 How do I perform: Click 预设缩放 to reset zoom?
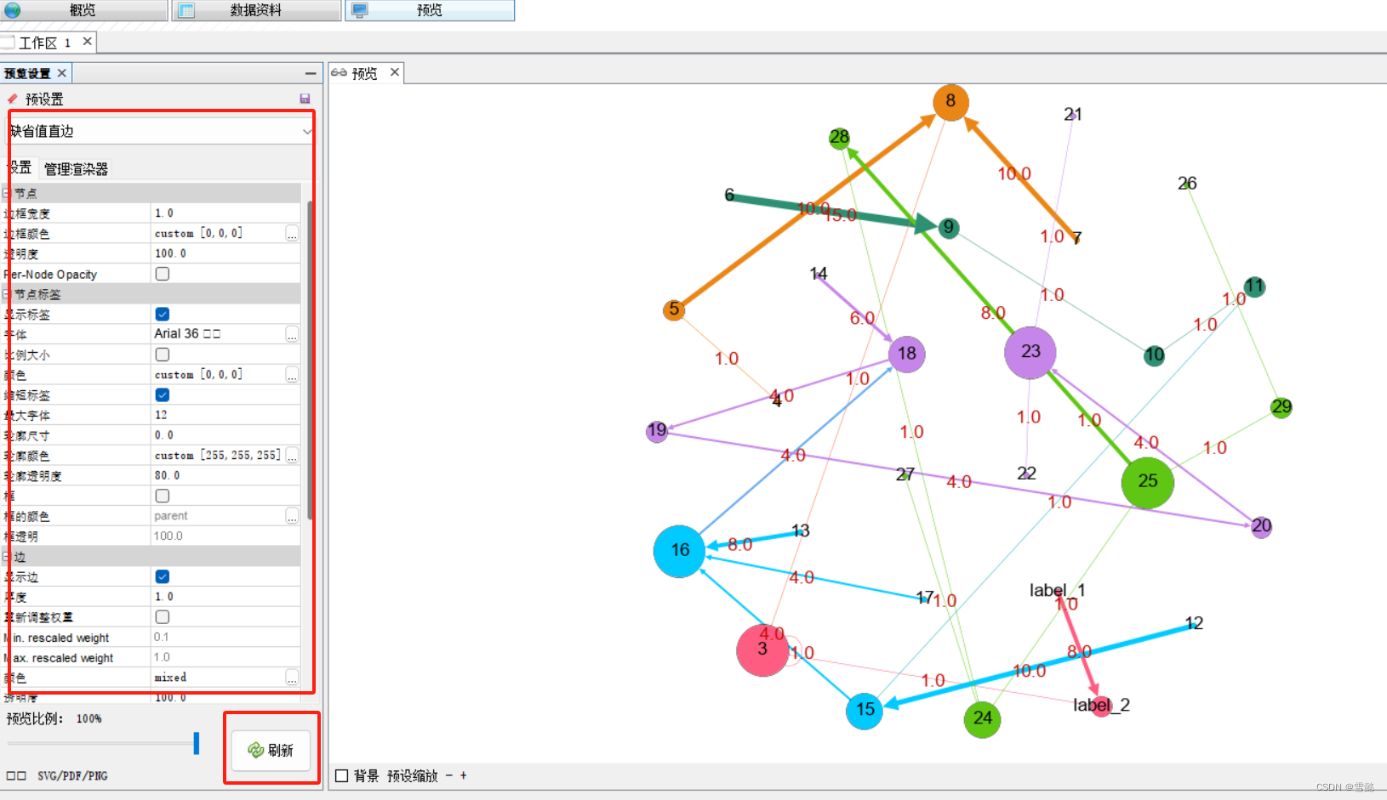pyautogui.click(x=413, y=775)
